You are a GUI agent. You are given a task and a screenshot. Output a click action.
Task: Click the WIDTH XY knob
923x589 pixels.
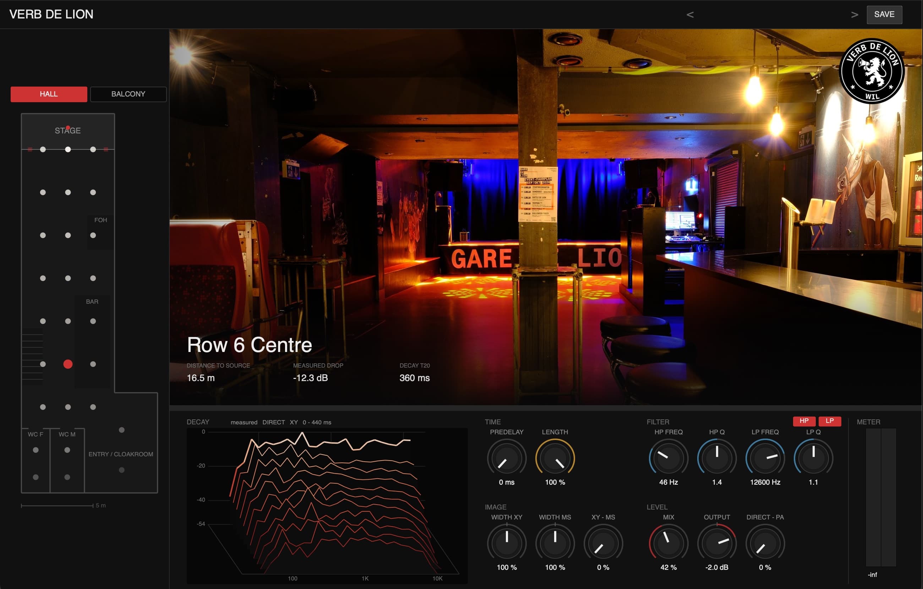[x=507, y=543]
